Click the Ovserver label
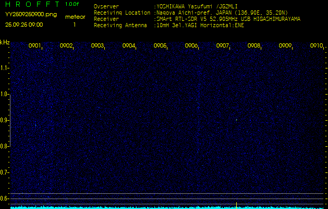Image resolution: width=328 pixels, height=209 pixels. [106, 6]
